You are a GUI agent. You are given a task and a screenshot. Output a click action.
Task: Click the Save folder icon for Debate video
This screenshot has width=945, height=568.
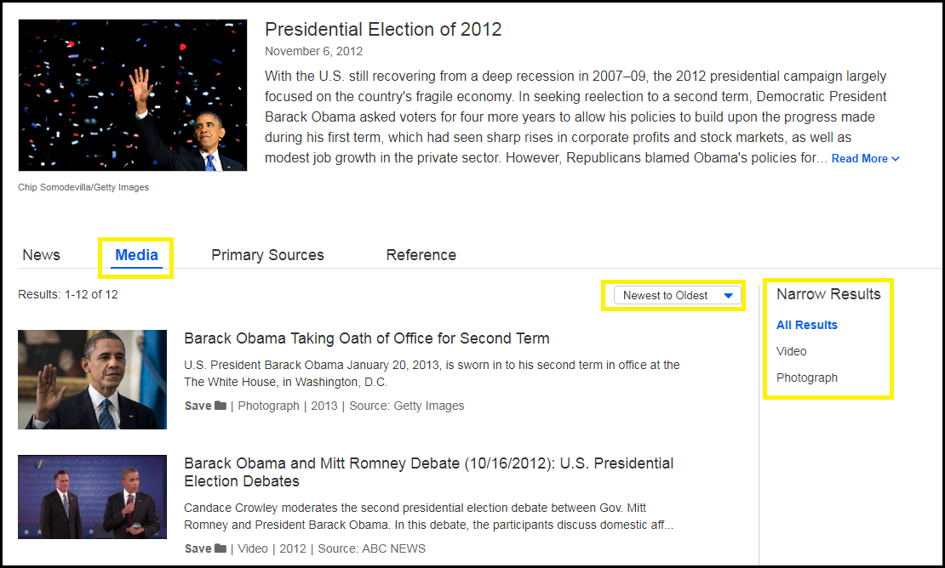220,549
